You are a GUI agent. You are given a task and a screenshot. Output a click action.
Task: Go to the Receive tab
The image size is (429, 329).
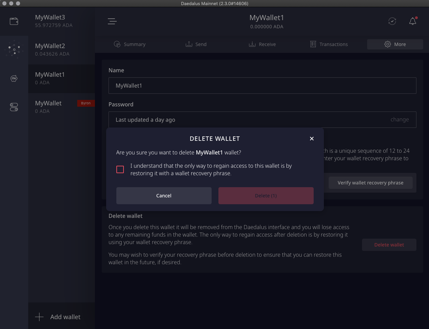[x=262, y=44]
